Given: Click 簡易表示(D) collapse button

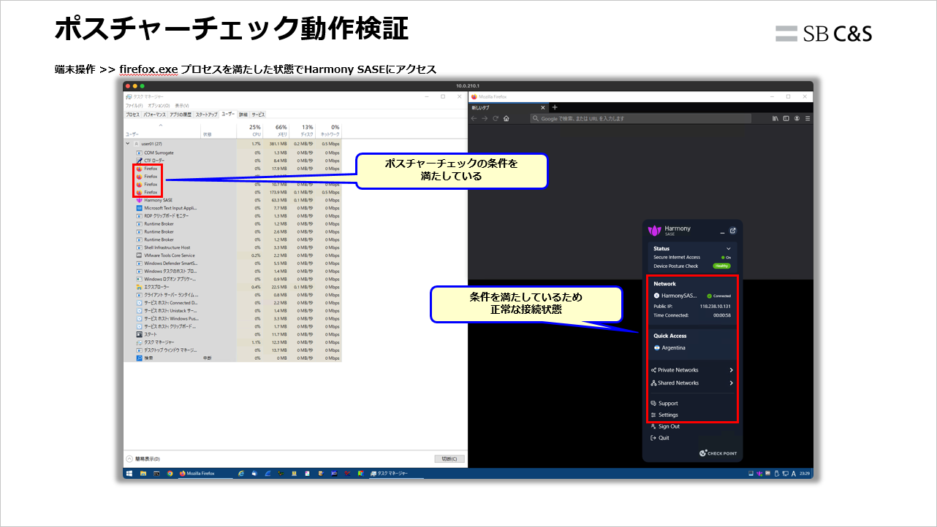Looking at the screenshot, I should point(143,459).
